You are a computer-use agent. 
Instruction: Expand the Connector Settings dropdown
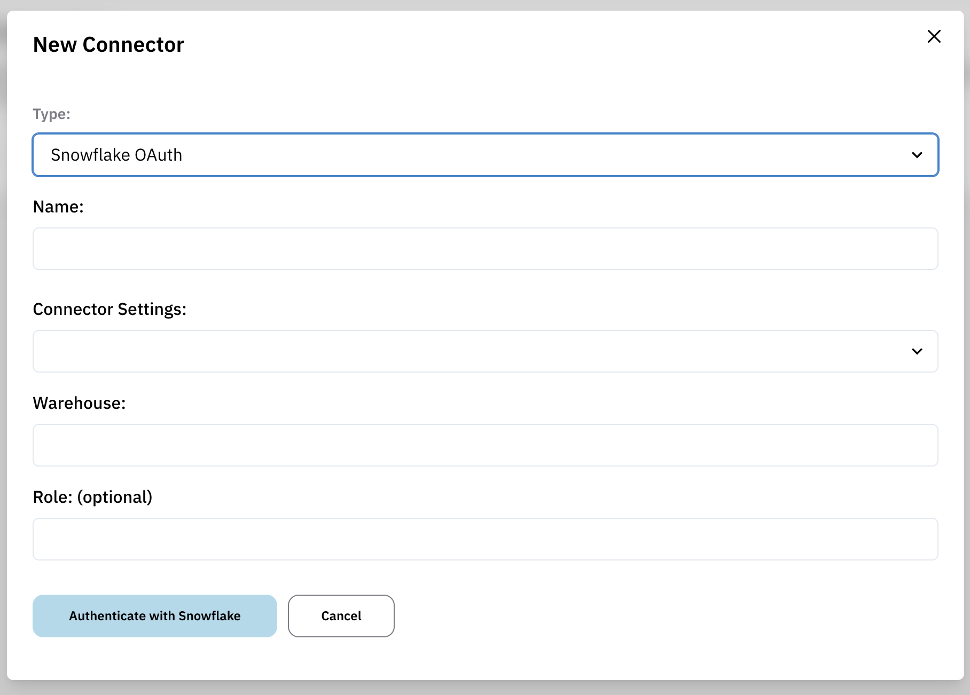coord(485,351)
